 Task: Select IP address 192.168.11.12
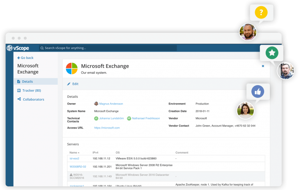101,158
